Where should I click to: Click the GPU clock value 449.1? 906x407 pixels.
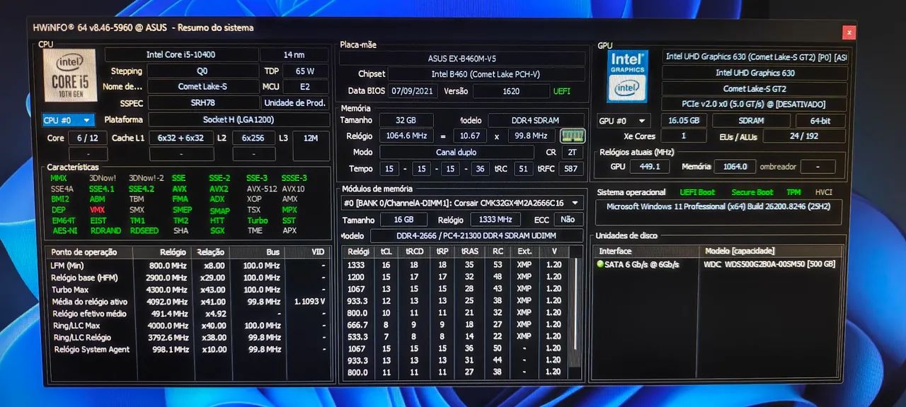click(x=649, y=167)
